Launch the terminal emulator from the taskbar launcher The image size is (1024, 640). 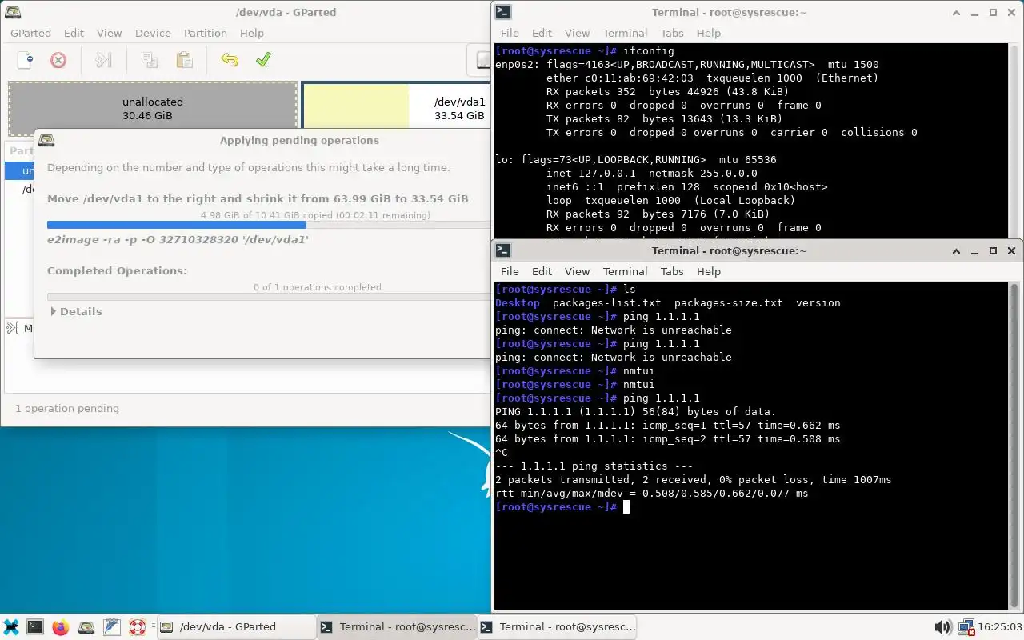(x=35, y=627)
